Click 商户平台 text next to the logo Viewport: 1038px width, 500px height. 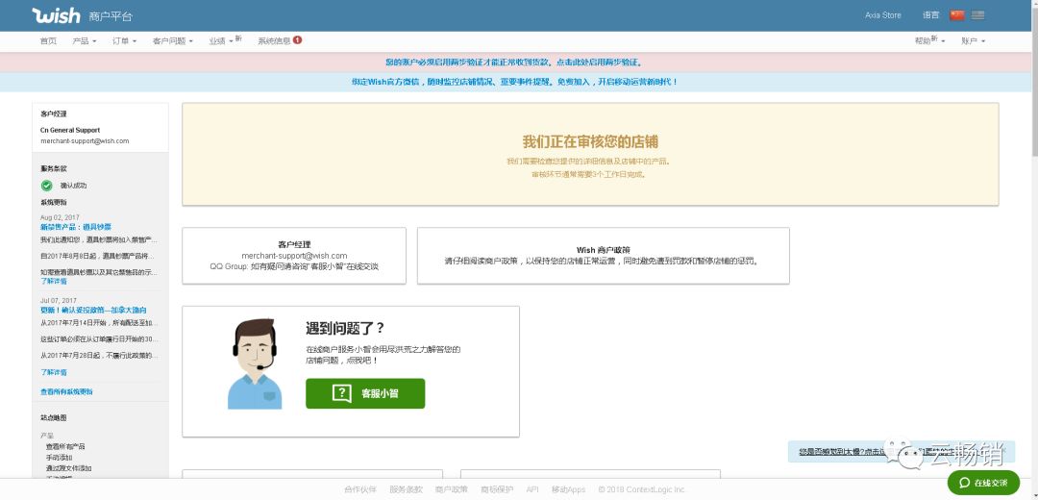111,16
